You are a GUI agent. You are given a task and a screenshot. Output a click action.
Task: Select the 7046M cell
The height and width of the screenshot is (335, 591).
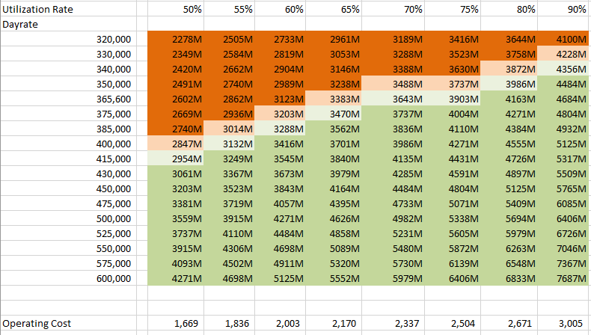[563, 249]
